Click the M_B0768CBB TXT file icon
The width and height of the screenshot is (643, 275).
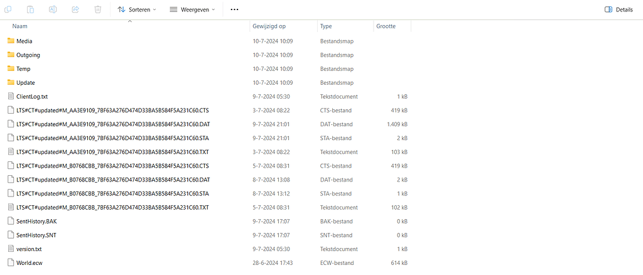[x=11, y=207]
